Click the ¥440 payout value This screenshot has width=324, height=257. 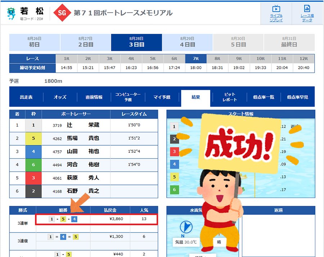click(x=118, y=254)
